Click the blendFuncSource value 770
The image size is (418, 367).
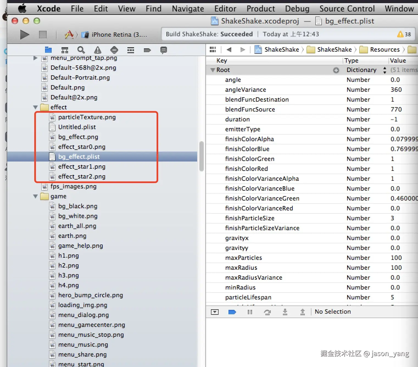pos(396,109)
